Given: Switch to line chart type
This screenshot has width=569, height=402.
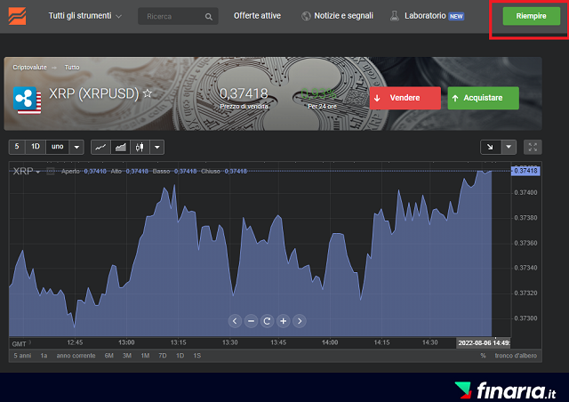Looking at the screenshot, I should pos(100,147).
